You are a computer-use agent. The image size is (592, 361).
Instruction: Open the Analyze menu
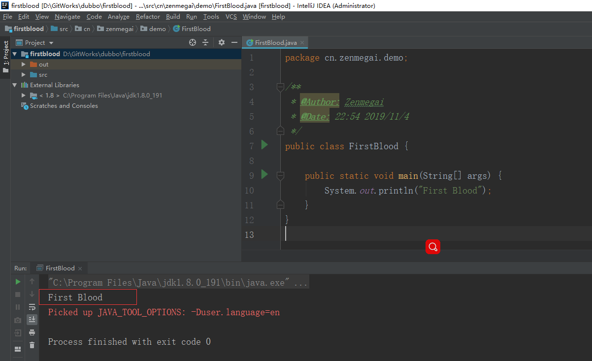tap(119, 16)
